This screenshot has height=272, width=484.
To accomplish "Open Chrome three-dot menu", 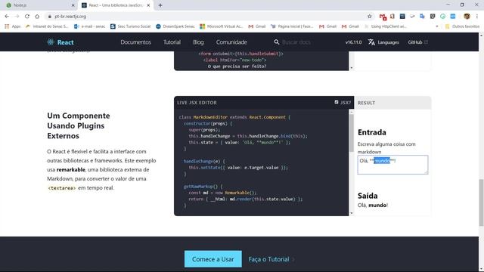I will coord(477,17).
